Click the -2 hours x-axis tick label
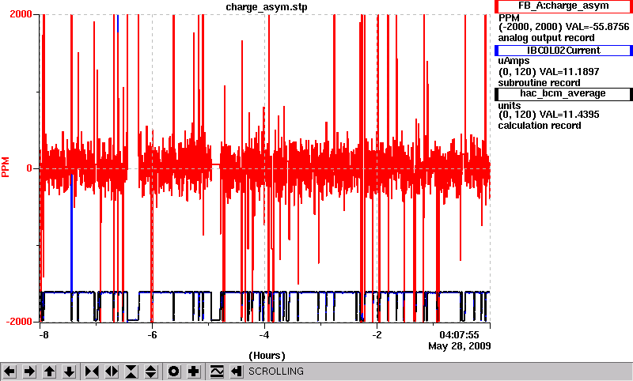 point(377,335)
